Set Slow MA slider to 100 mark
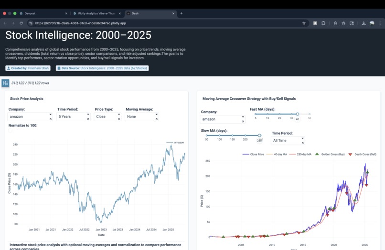Image resolution: width=385 pixels, height=250 pixels. coord(220,135)
